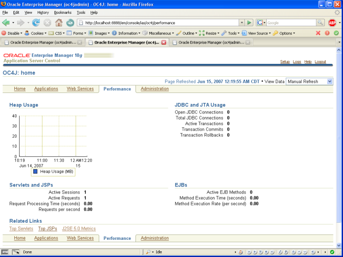343x257 pixels.
Task: Click the Logs link
Action: coord(297,62)
